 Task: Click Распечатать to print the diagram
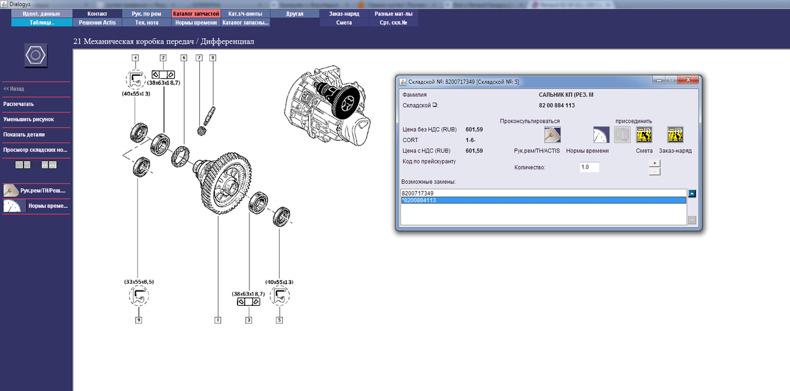[x=35, y=104]
